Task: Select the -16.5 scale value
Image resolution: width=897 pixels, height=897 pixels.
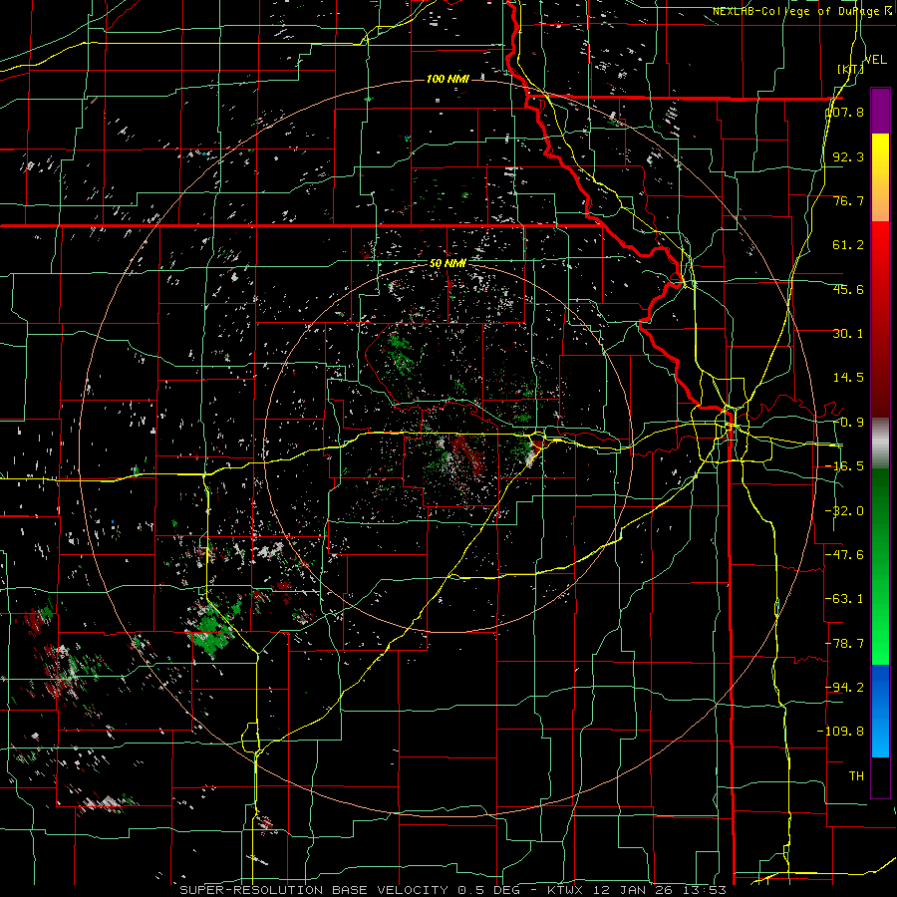Action: [x=845, y=466]
